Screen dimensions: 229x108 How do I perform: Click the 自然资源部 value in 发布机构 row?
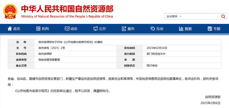click(45, 54)
